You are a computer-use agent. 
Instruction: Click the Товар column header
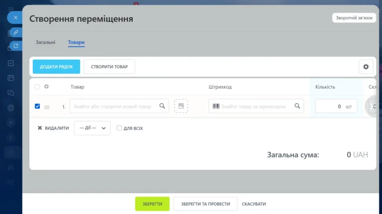click(78, 87)
